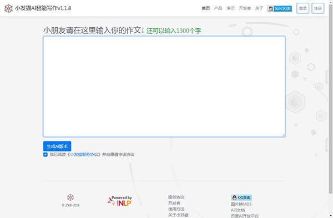Open the 首页 menu item
This screenshot has width=333, height=218.
206,8
